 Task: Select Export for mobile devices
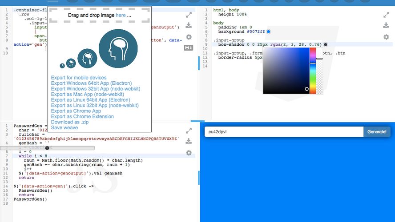[79, 78]
